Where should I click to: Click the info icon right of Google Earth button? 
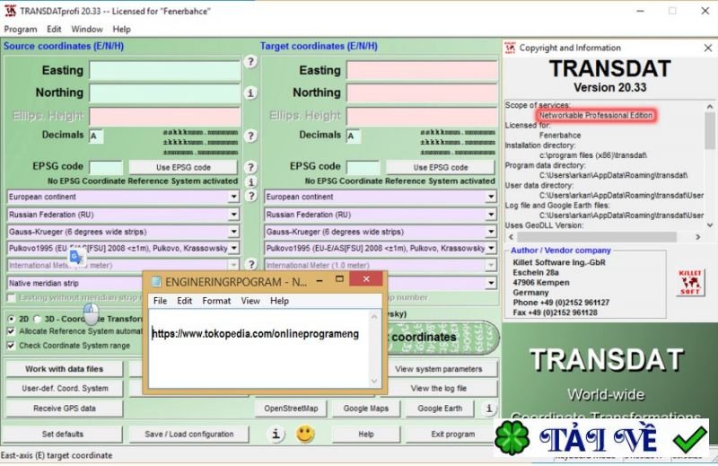(488, 408)
